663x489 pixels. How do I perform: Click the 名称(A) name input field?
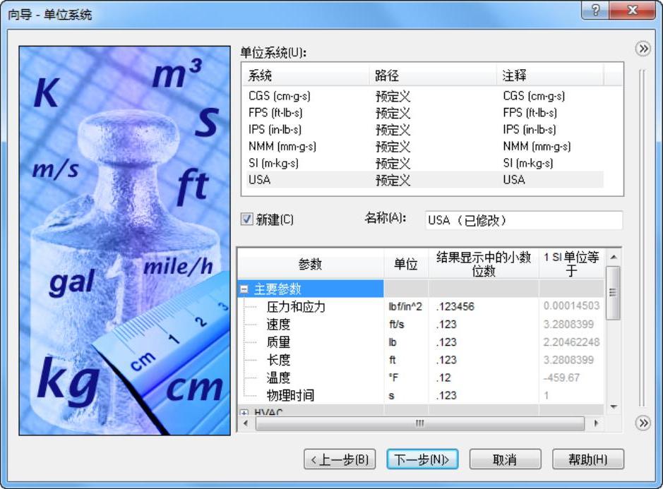point(524,220)
